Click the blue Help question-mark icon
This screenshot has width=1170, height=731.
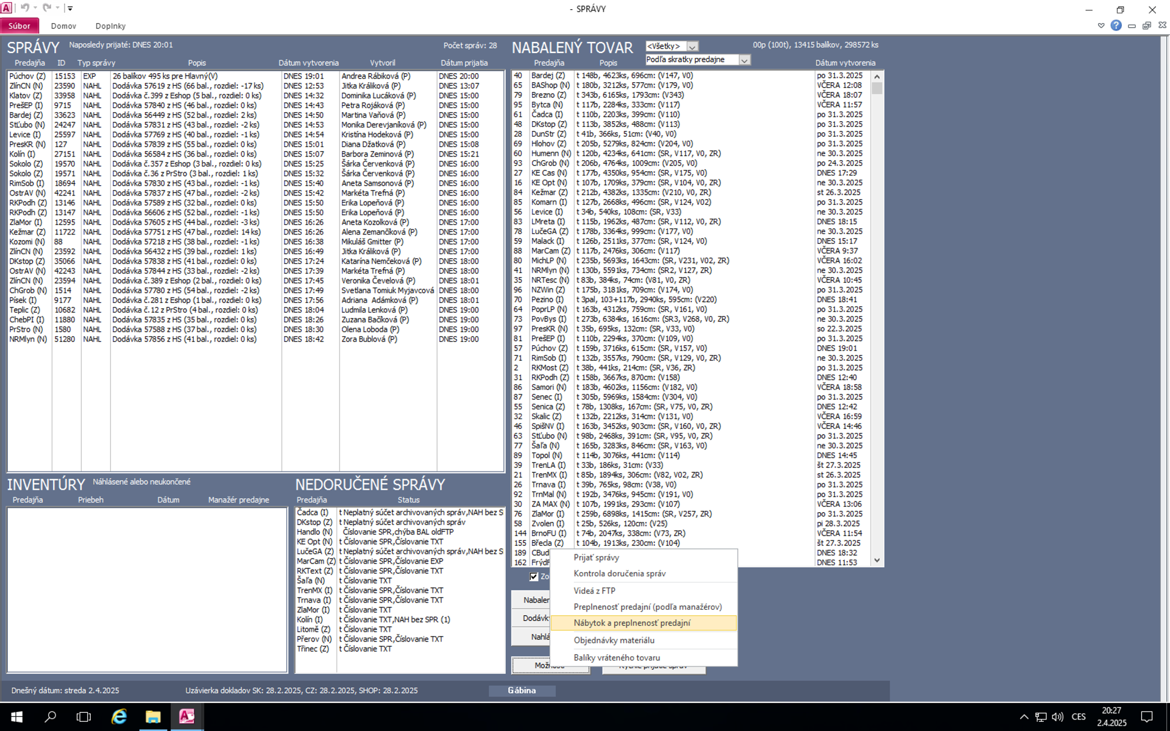(x=1116, y=26)
